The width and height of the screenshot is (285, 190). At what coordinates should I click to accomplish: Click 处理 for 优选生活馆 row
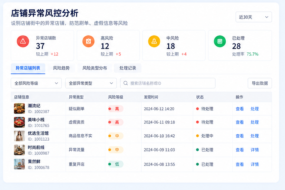[x=255, y=136]
